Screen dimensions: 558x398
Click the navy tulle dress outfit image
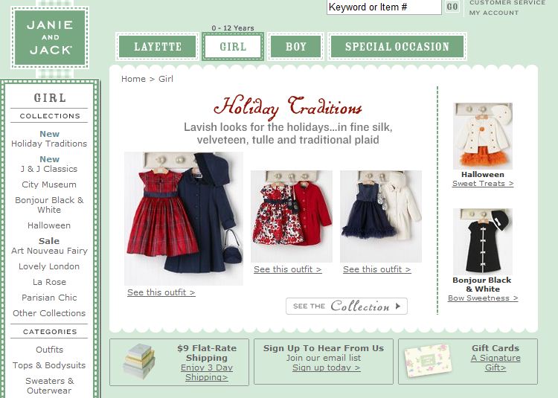381,216
